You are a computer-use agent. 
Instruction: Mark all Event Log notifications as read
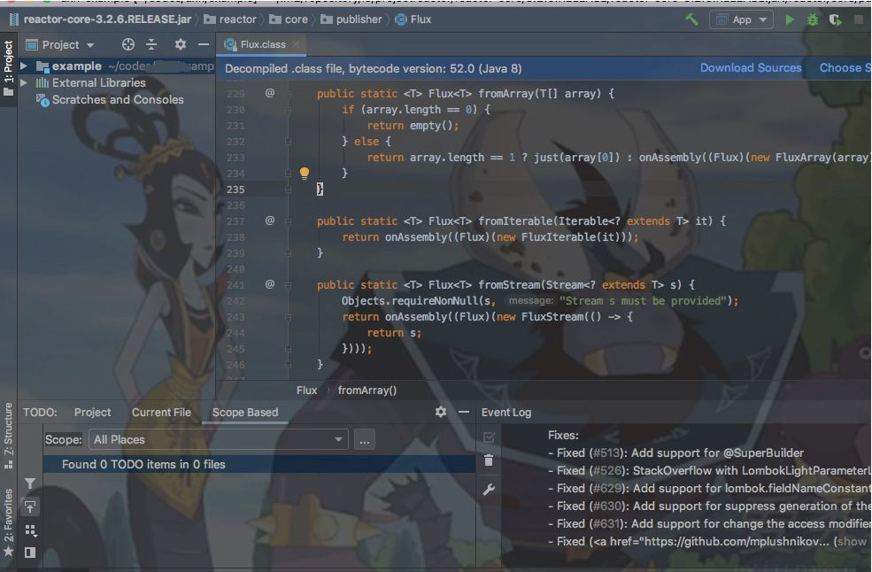coord(489,437)
